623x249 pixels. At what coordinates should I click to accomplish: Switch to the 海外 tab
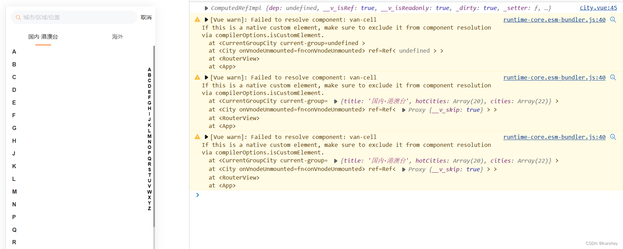pos(118,36)
